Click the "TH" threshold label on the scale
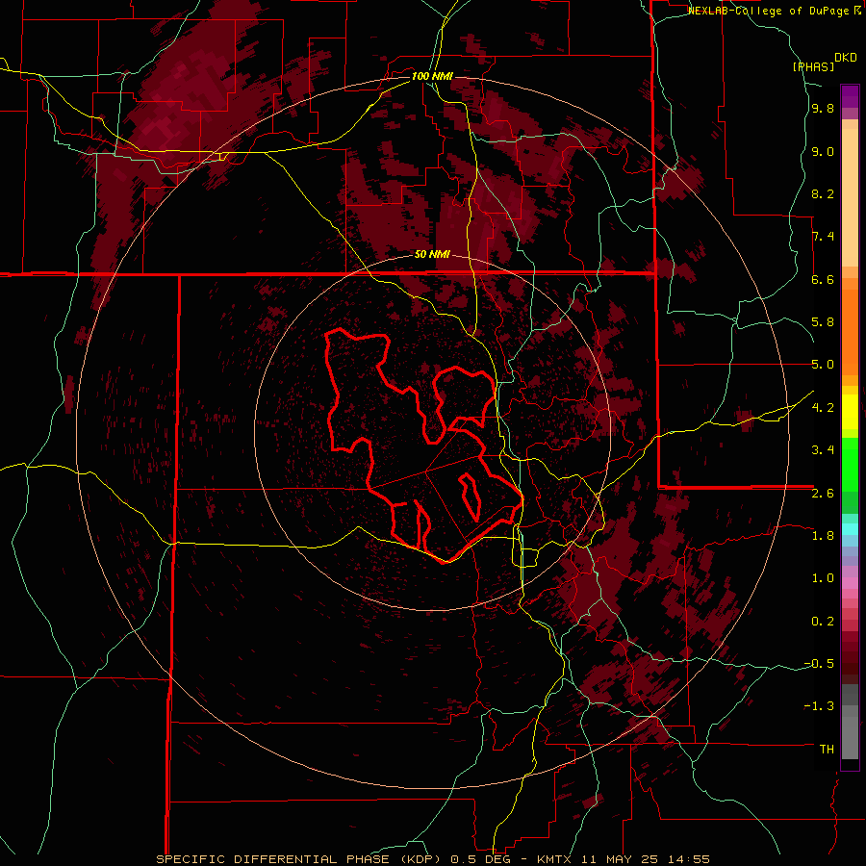The width and height of the screenshot is (866, 866). [x=827, y=750]
